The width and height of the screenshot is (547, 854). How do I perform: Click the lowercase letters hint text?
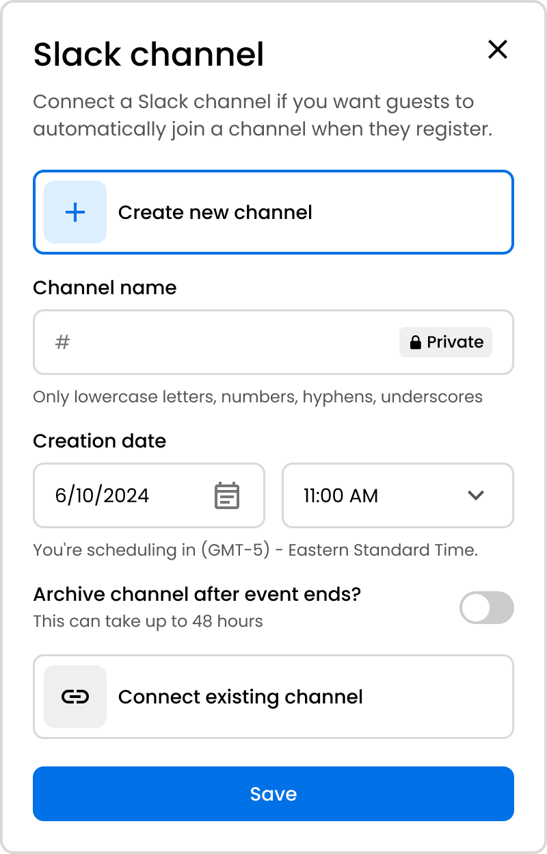pyautogui.click(x=258, y=397)
